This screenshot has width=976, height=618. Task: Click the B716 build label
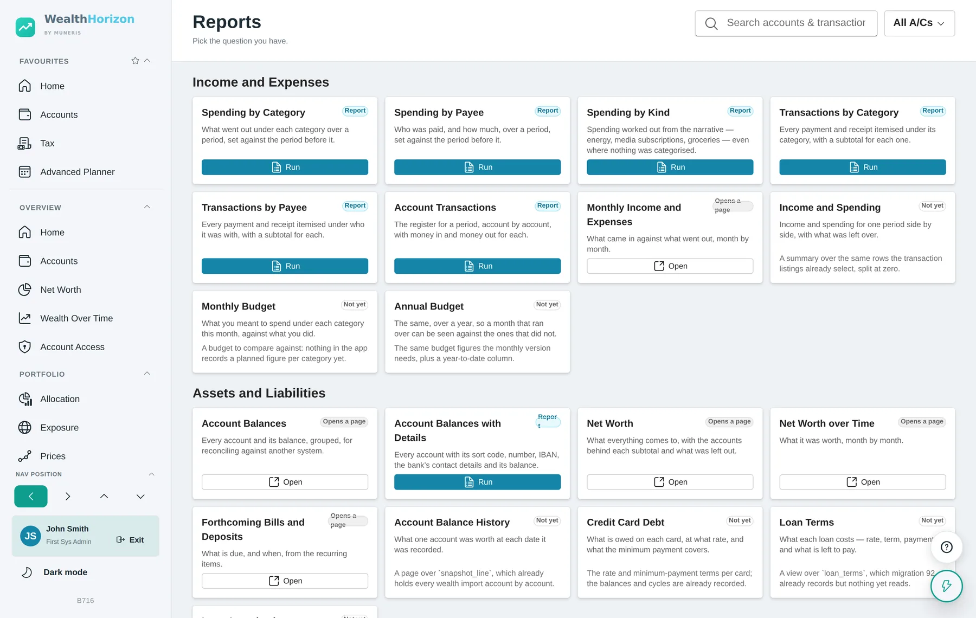coord(85,601)
